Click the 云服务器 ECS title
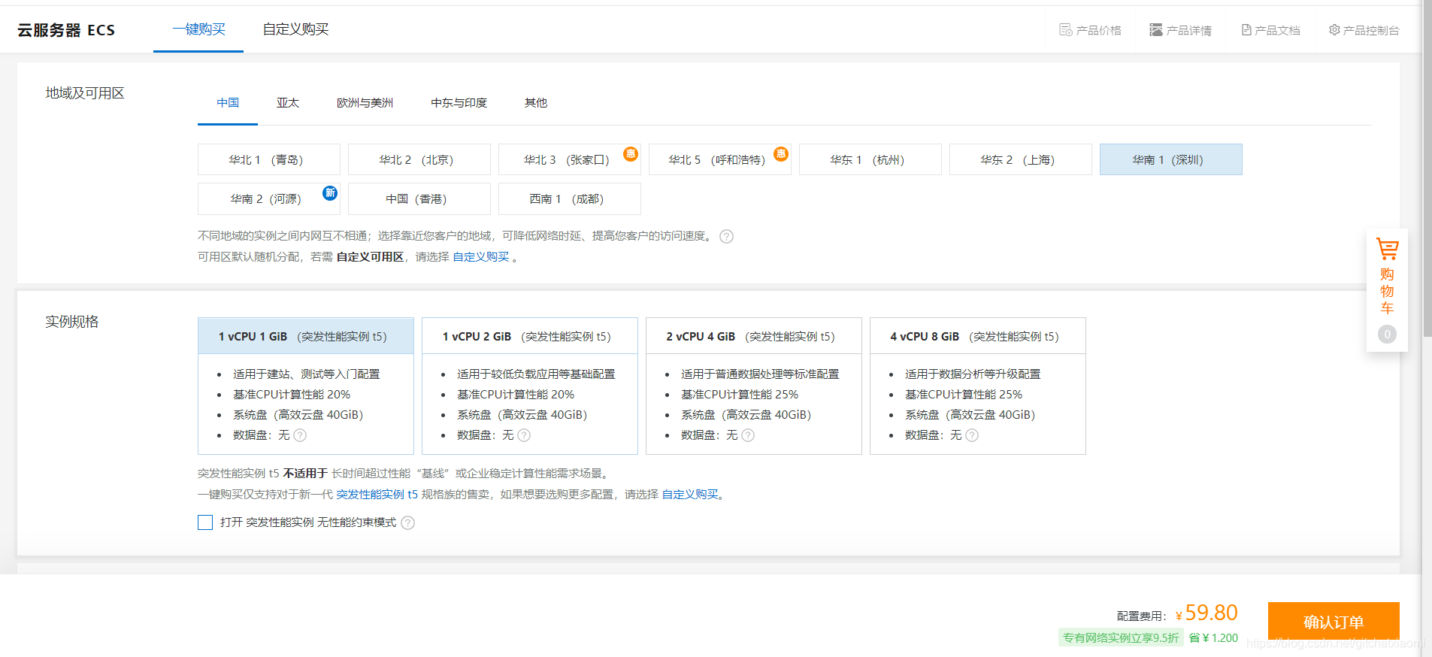Screen dimensions: 1432x657 (66, 30)
